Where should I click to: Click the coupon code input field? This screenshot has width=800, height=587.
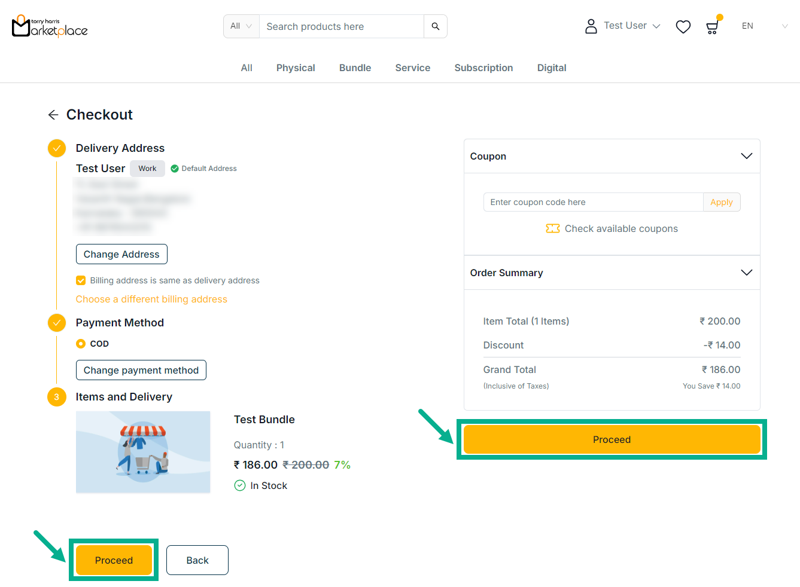[593, 202]
